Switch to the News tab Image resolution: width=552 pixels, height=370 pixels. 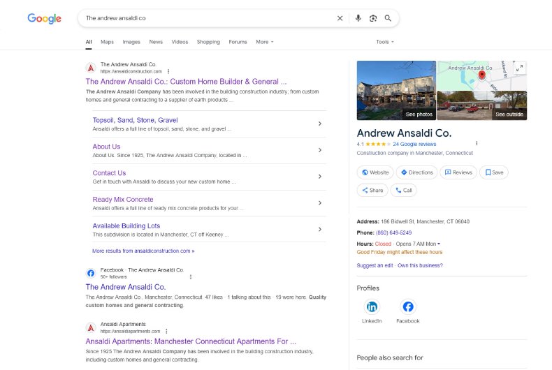[156, 42]
